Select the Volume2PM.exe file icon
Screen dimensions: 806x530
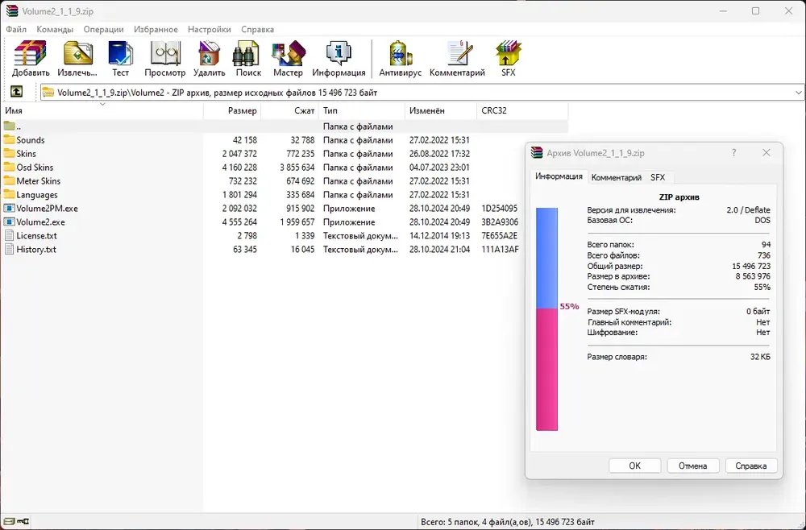9,208
